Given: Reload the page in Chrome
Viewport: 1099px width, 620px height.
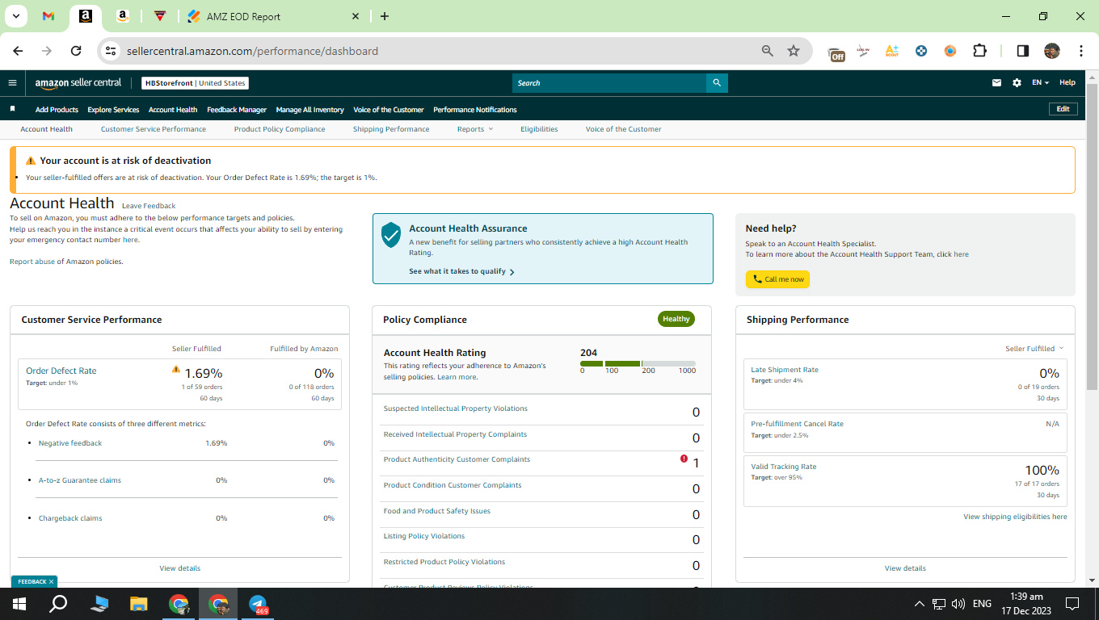Looking at the screenshot, I should tap(76, 51).
